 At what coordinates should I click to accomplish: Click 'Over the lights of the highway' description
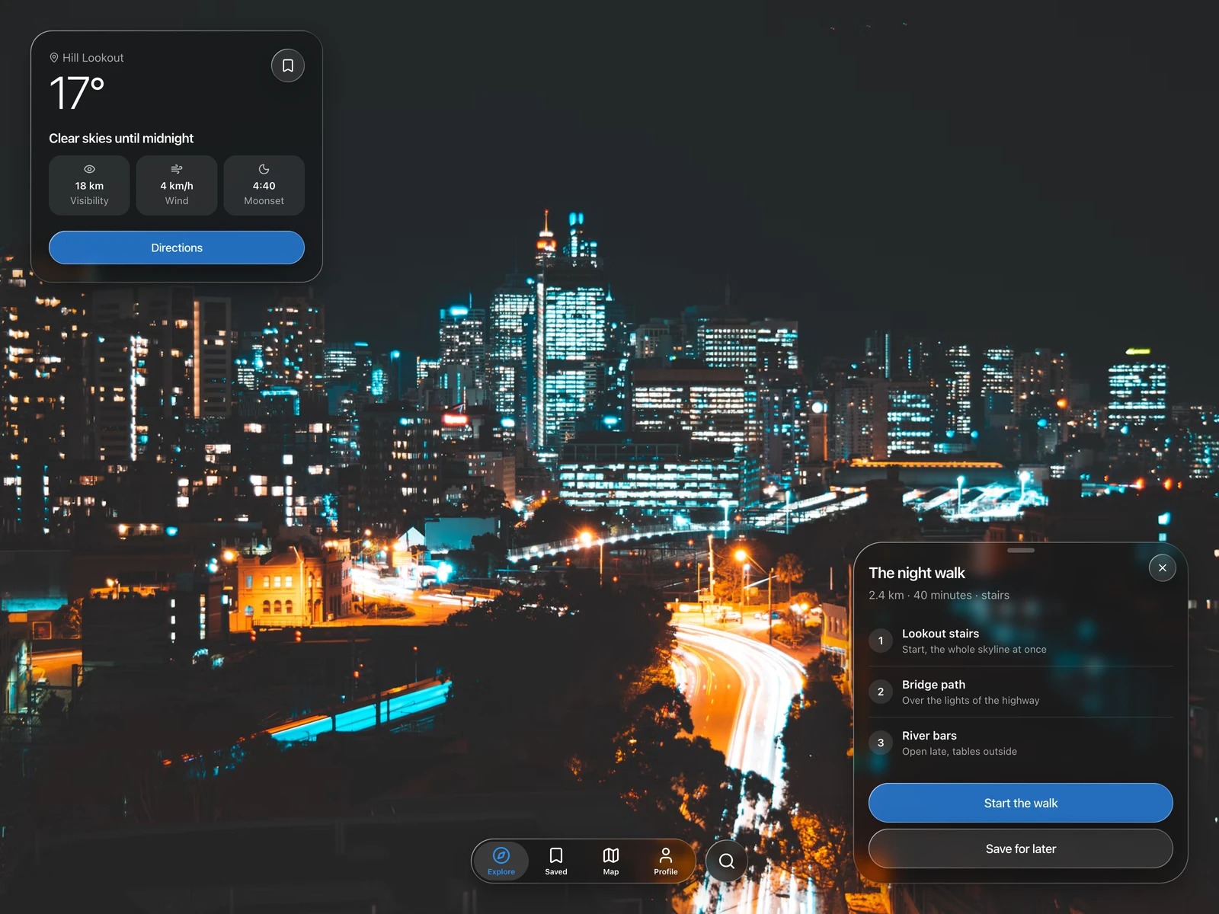pyautogui.click(x=971, y=701)
